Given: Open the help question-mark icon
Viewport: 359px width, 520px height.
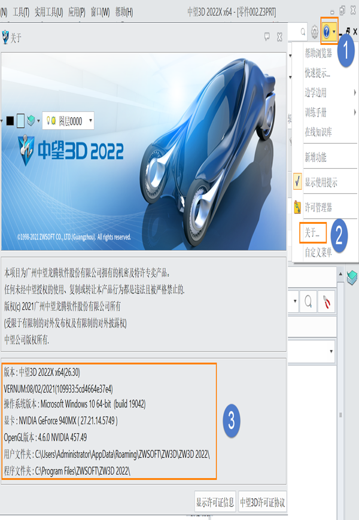Looking at the screenshot, I should (327, 32).
